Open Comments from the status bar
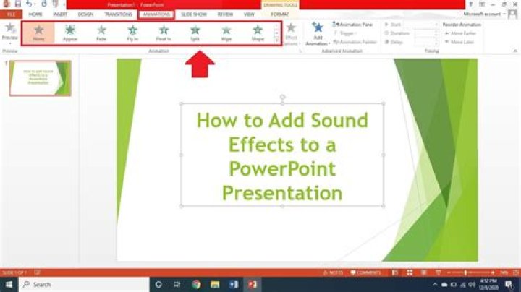 [366, 272]
